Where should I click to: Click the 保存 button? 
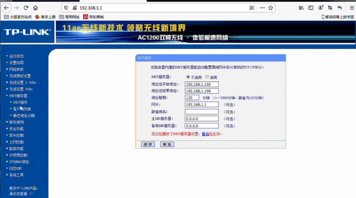(148, 144)
